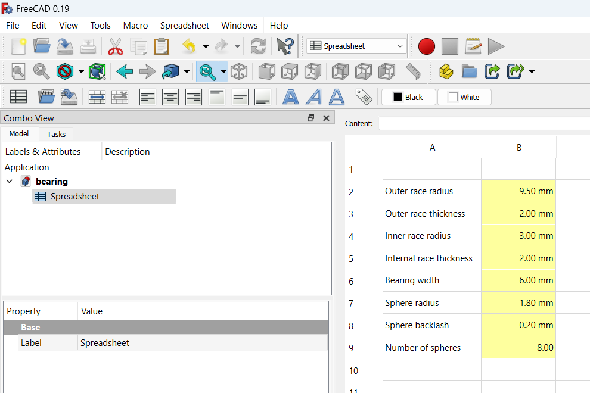
Task: Set isometric view cube icon
Action: click(239, 71)
